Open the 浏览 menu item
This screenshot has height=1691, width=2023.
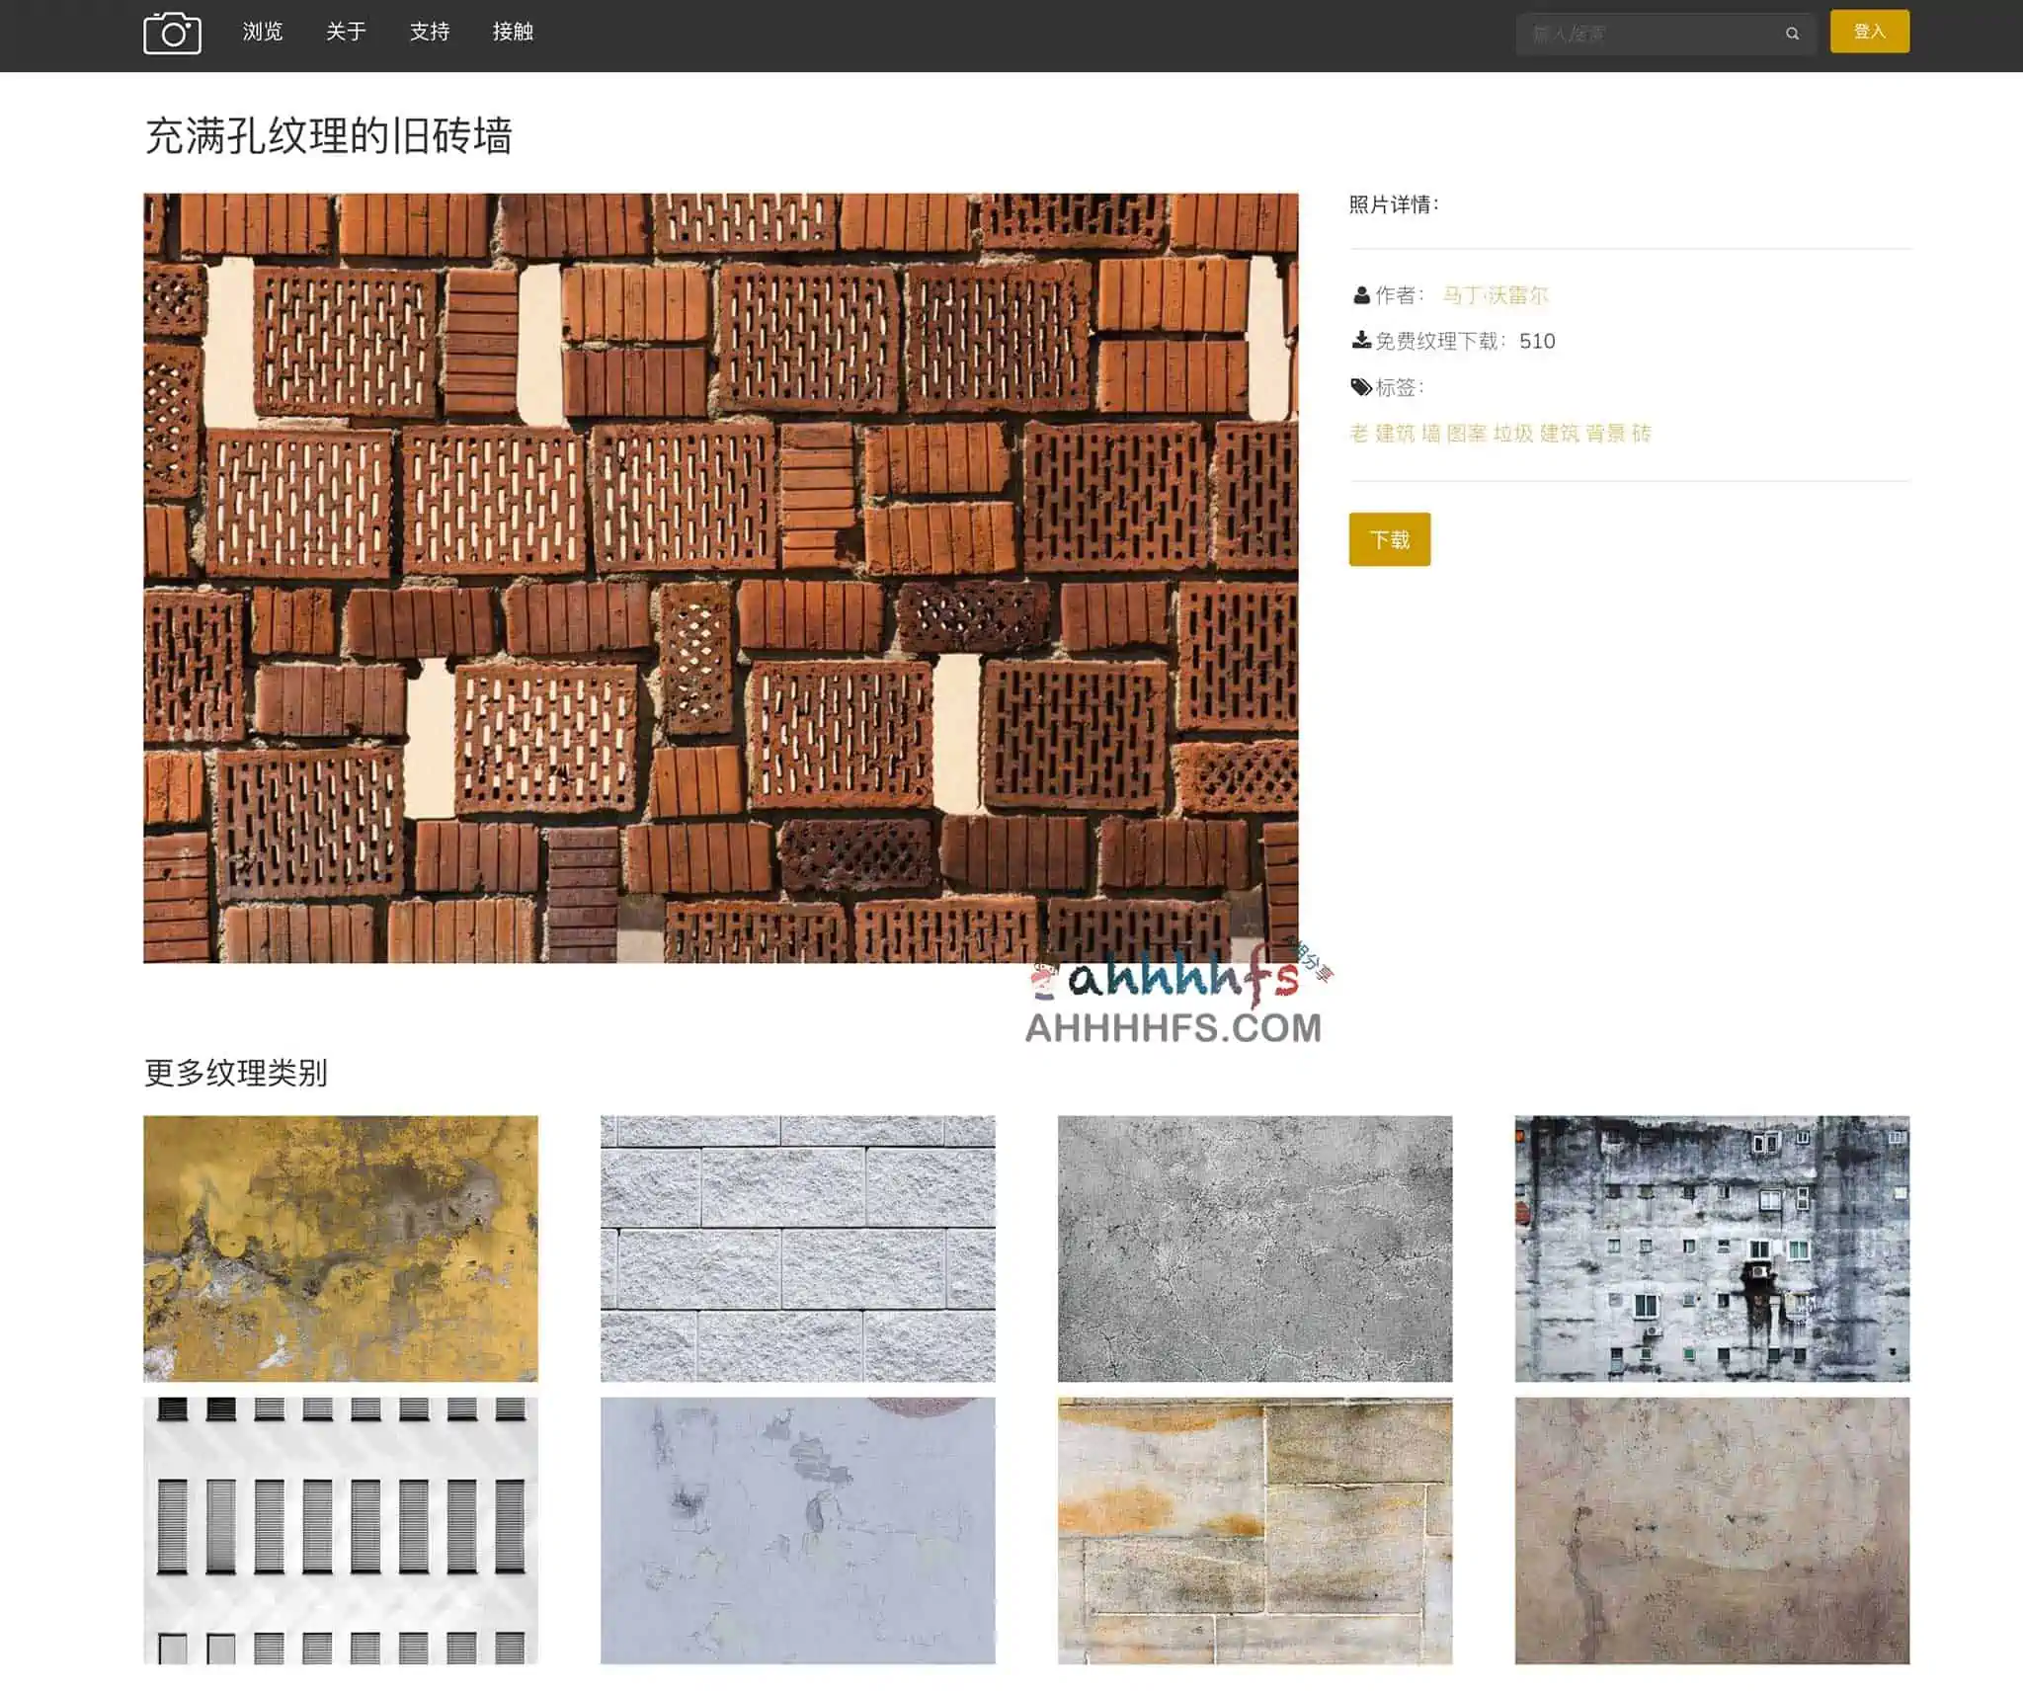[x=261, y=32]
